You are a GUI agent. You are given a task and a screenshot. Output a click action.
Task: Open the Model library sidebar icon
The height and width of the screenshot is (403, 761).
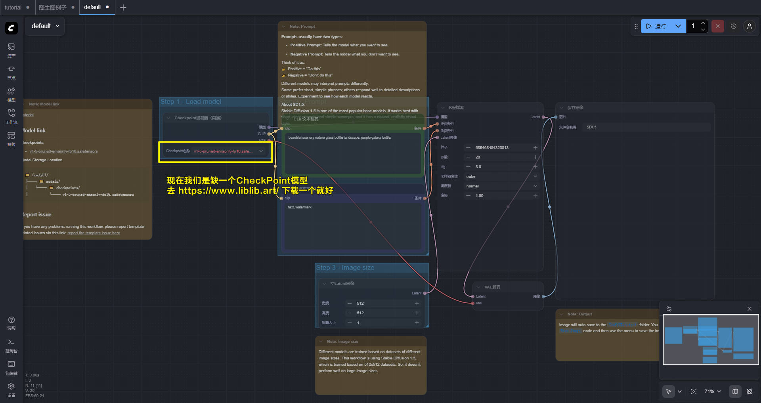pyautogui.click(x=11, y=94)
